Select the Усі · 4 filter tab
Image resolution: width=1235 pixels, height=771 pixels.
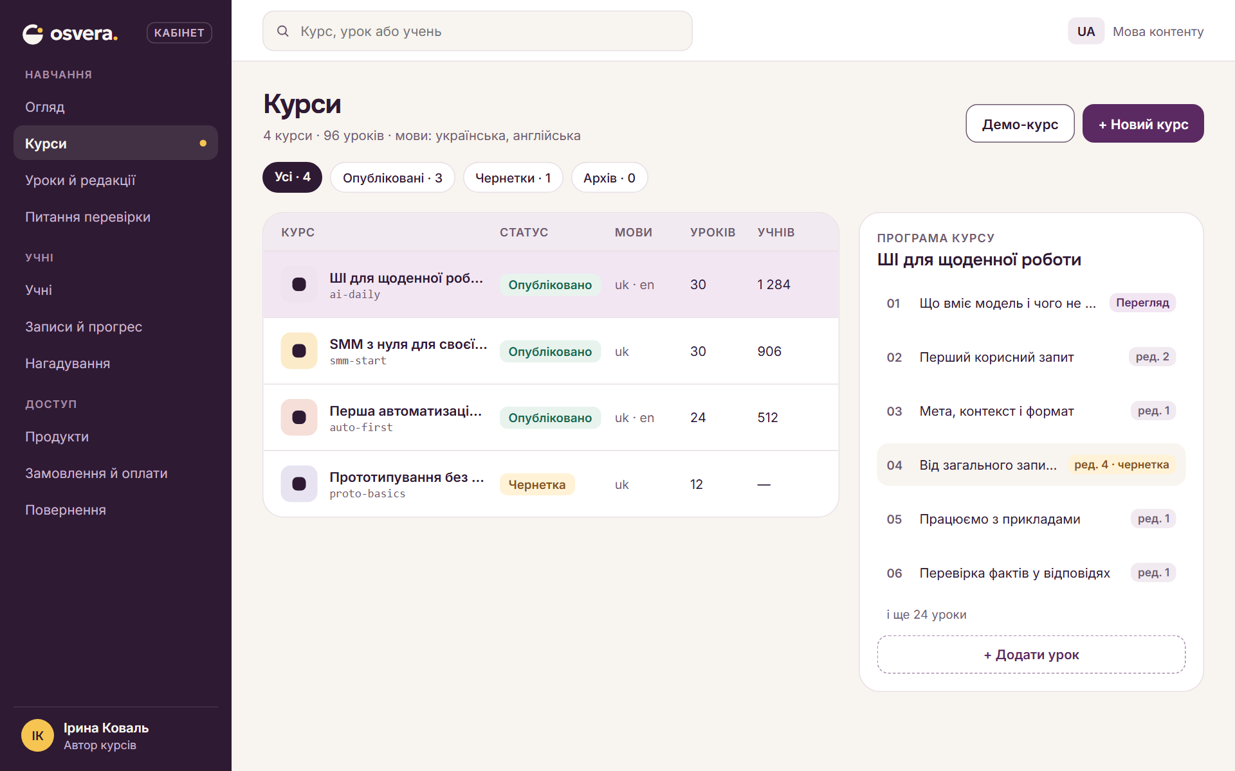(292, 177)
